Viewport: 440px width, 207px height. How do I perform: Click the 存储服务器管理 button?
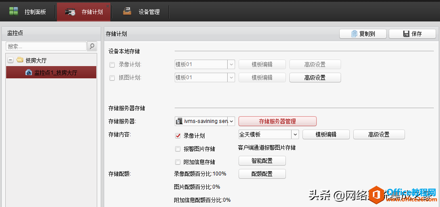(x=278, y=121)
